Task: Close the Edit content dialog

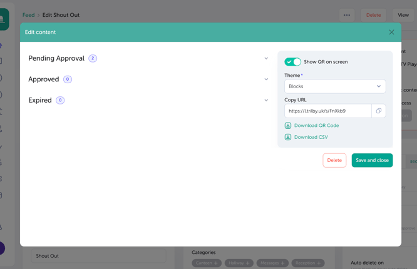Action: [x=391, y=32]
